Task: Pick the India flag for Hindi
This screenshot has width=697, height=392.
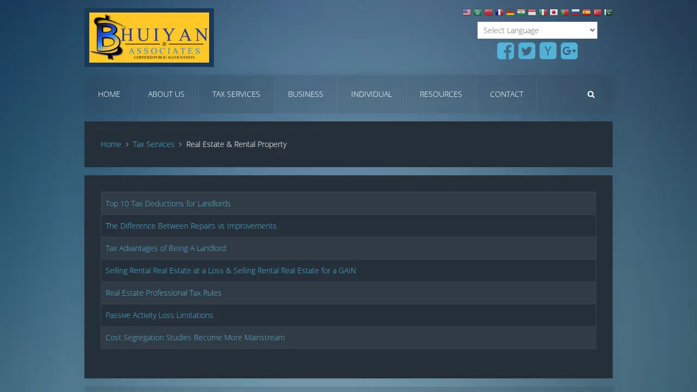Action: pyautogui.click(x=521, y=12)
